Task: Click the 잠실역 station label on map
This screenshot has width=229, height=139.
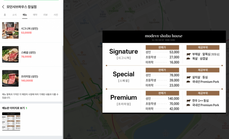Action: 96,98
